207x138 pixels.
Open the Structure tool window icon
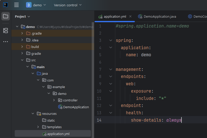(x=6, y=31)
